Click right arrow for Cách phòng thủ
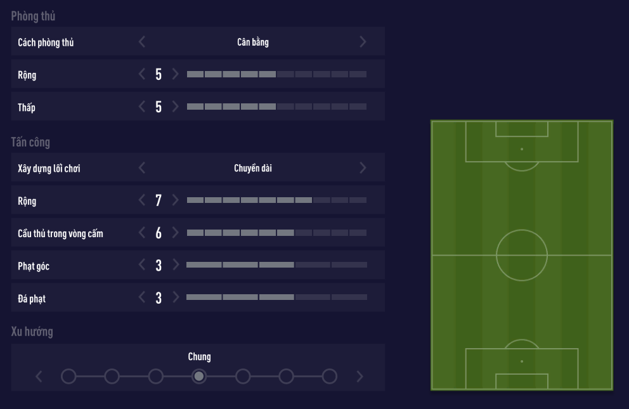Viewport: 629px width, 409px height. click(363, 42)
